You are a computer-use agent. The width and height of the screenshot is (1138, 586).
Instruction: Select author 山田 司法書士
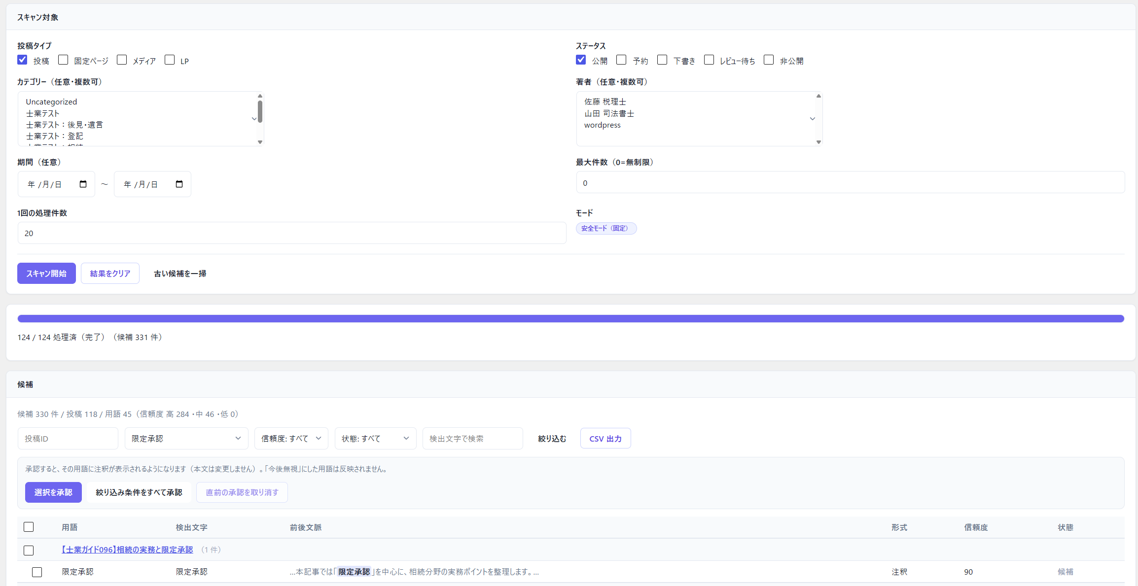point(609,113)
